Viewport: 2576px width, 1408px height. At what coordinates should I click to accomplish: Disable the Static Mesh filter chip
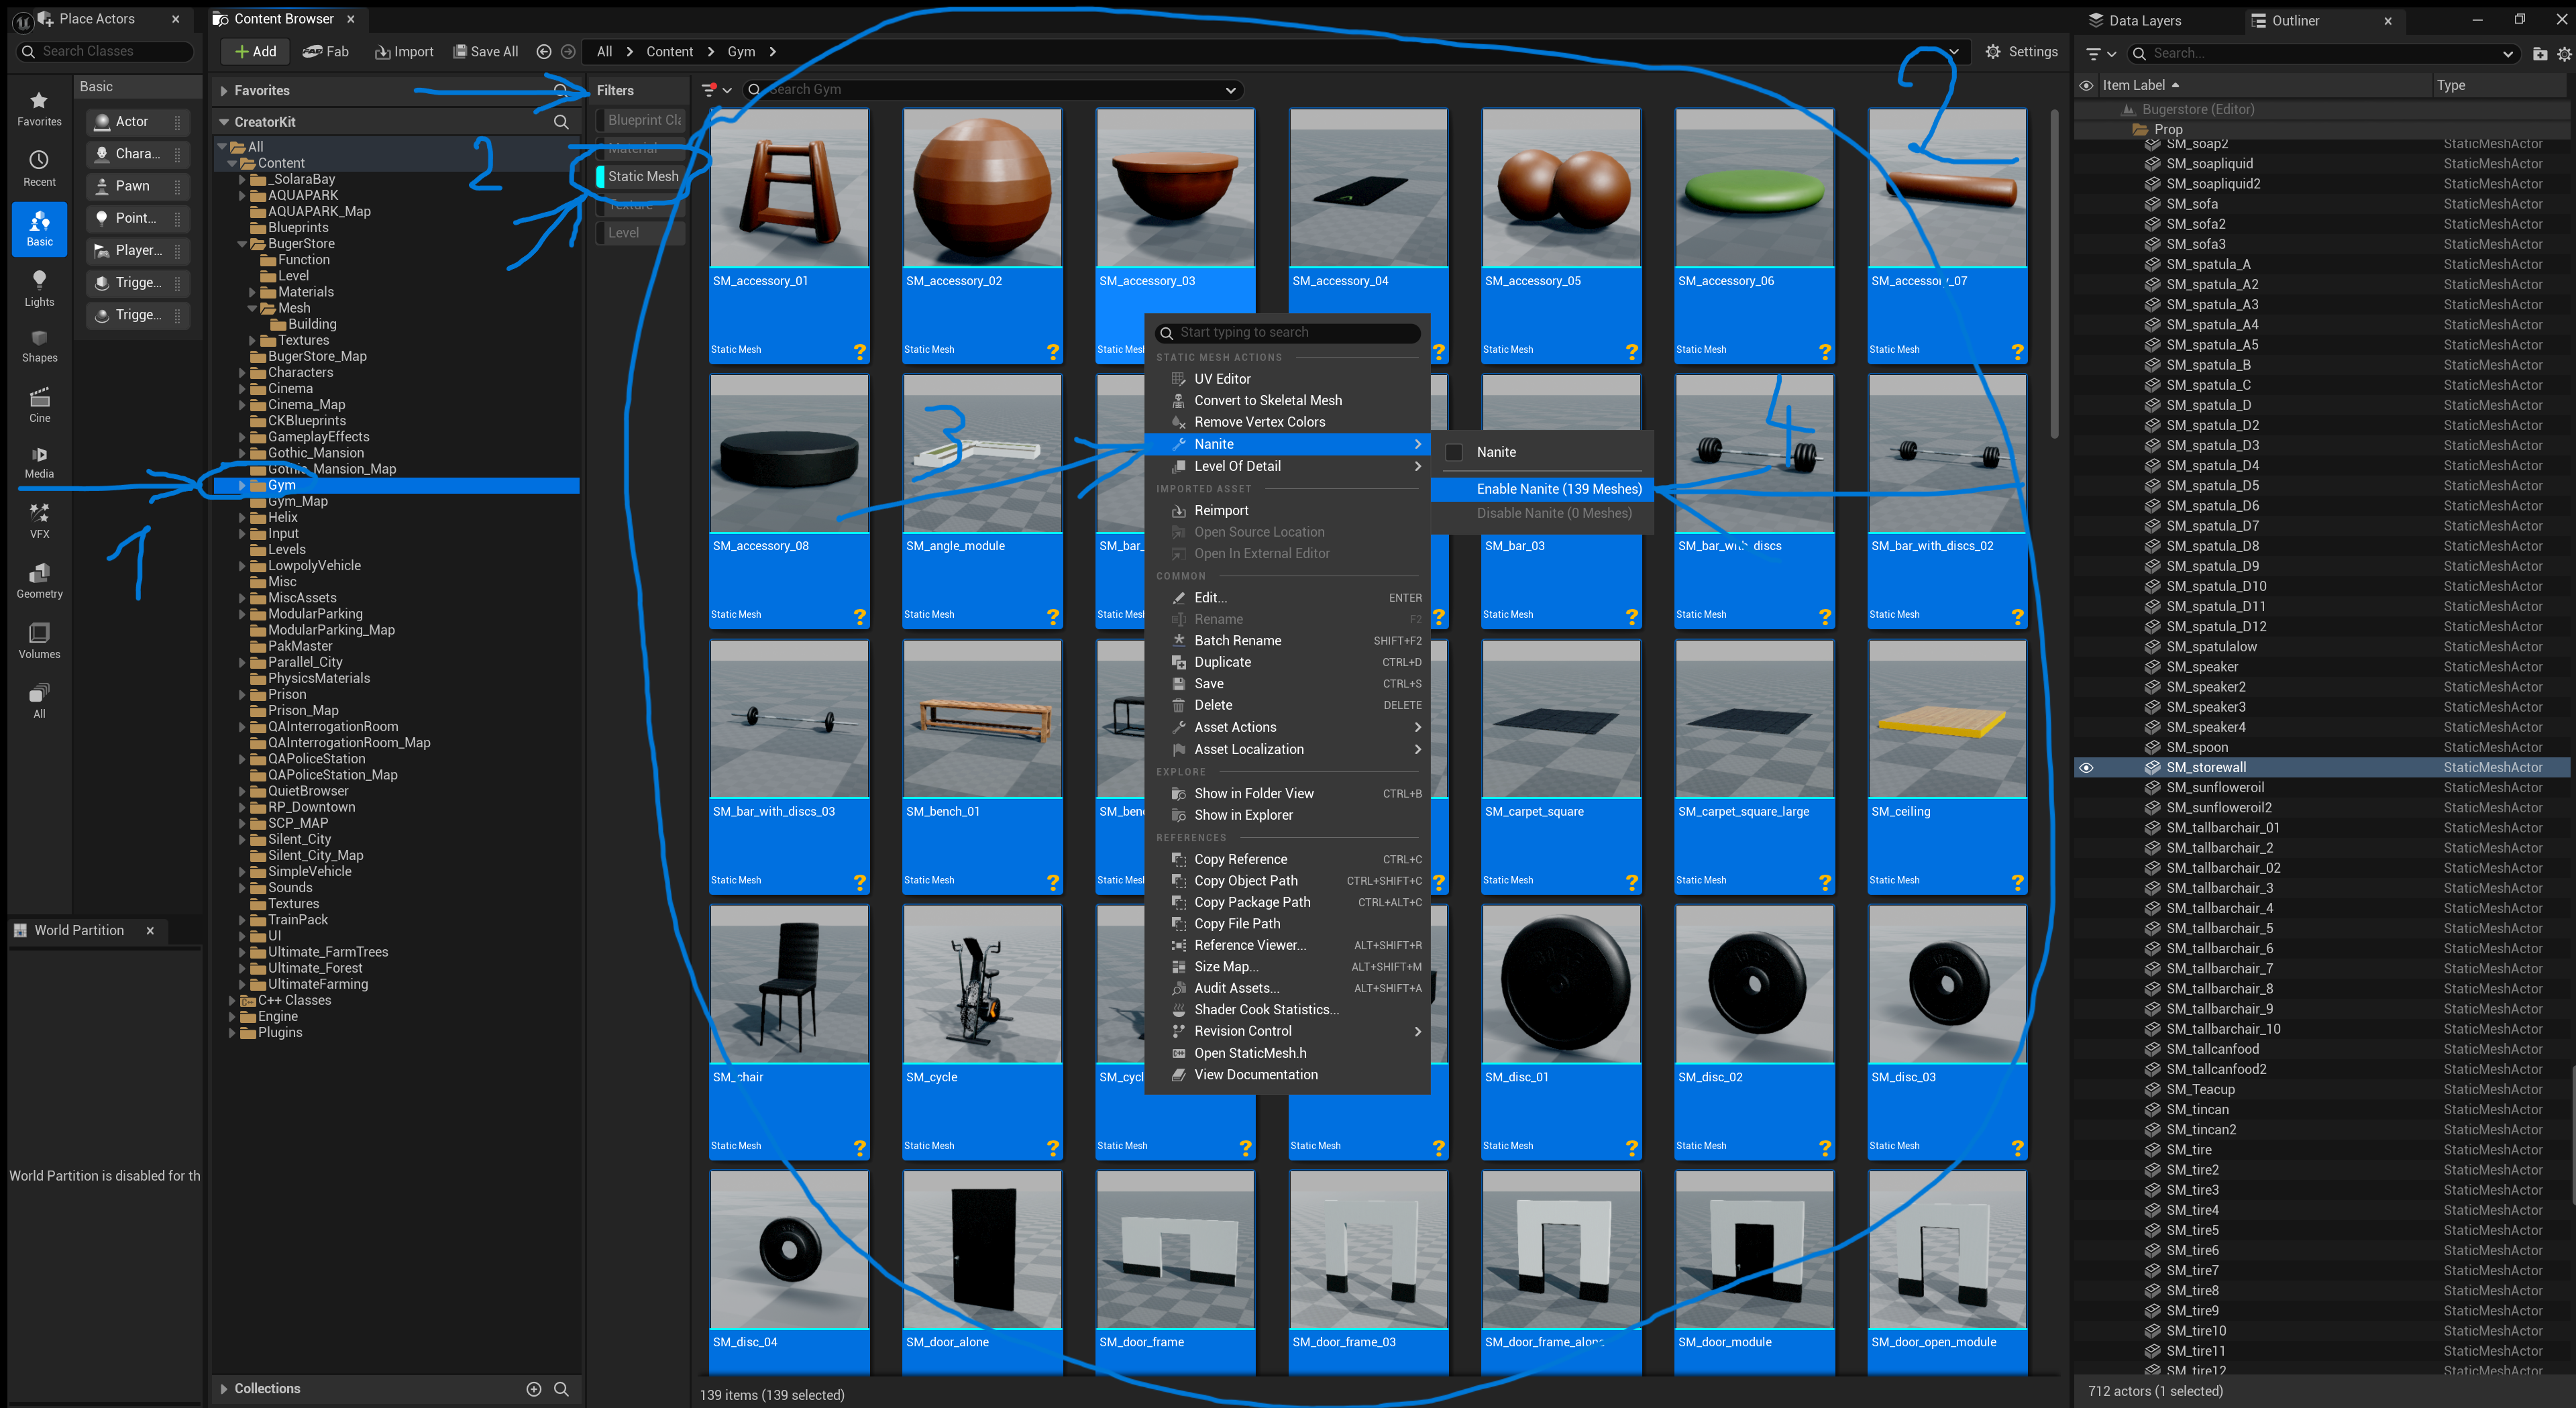641,176
